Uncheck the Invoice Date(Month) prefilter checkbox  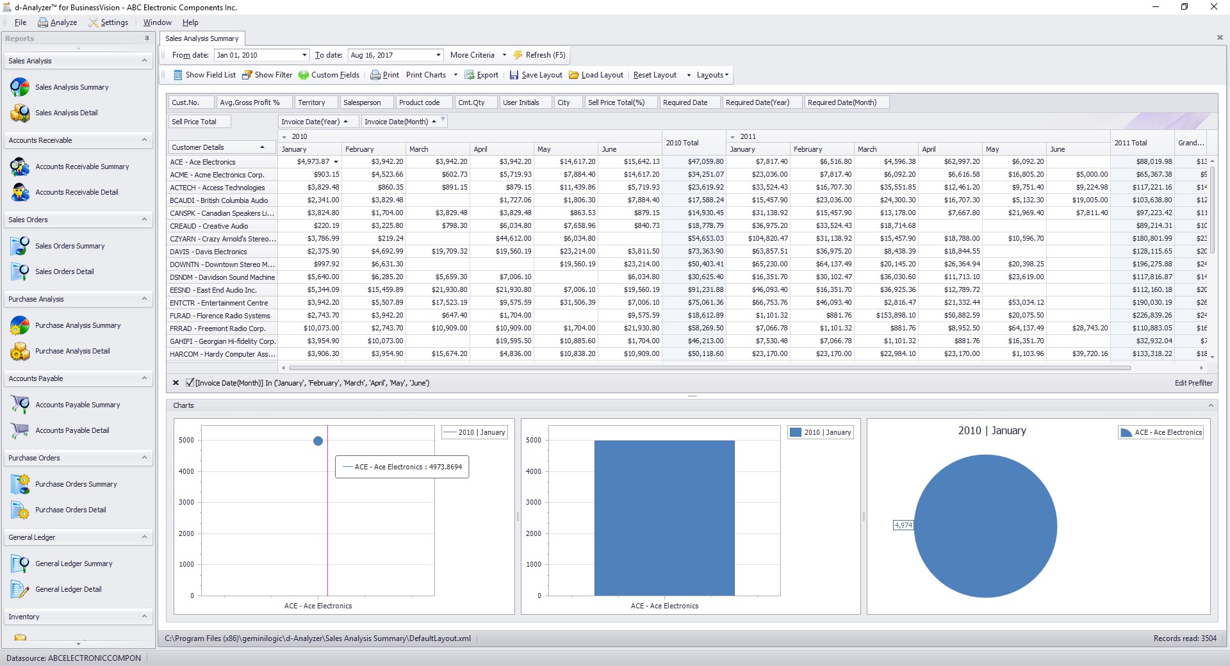tap(190, 383)
